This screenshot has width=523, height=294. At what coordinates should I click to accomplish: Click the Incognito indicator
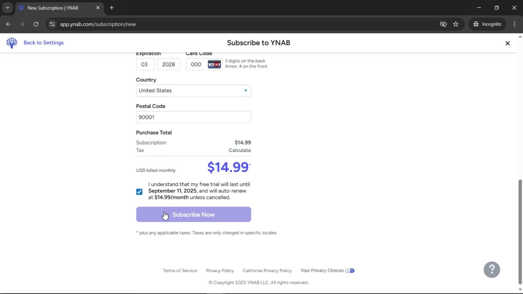487,24
